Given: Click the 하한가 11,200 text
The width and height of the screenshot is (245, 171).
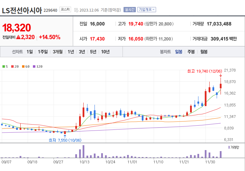Looking at the screenshot, I should point(159,39).
